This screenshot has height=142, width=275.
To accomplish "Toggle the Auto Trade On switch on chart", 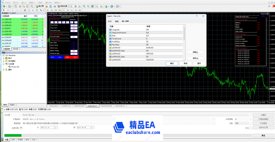I will (x=74, y=43).
